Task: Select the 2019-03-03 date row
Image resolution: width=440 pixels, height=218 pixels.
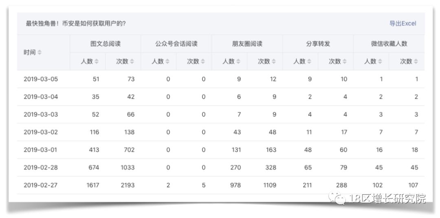Action: pyautogui.click(x=220, y=114)
